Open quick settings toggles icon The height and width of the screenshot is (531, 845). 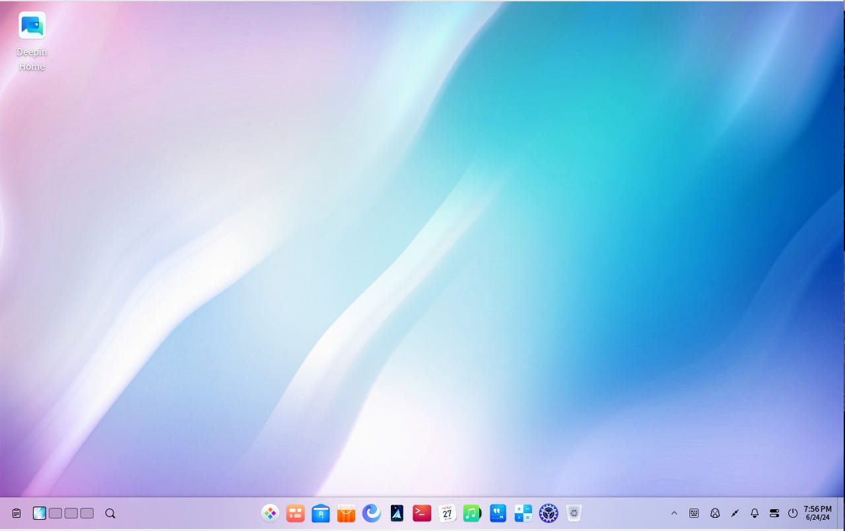click(x=774, y=513)
